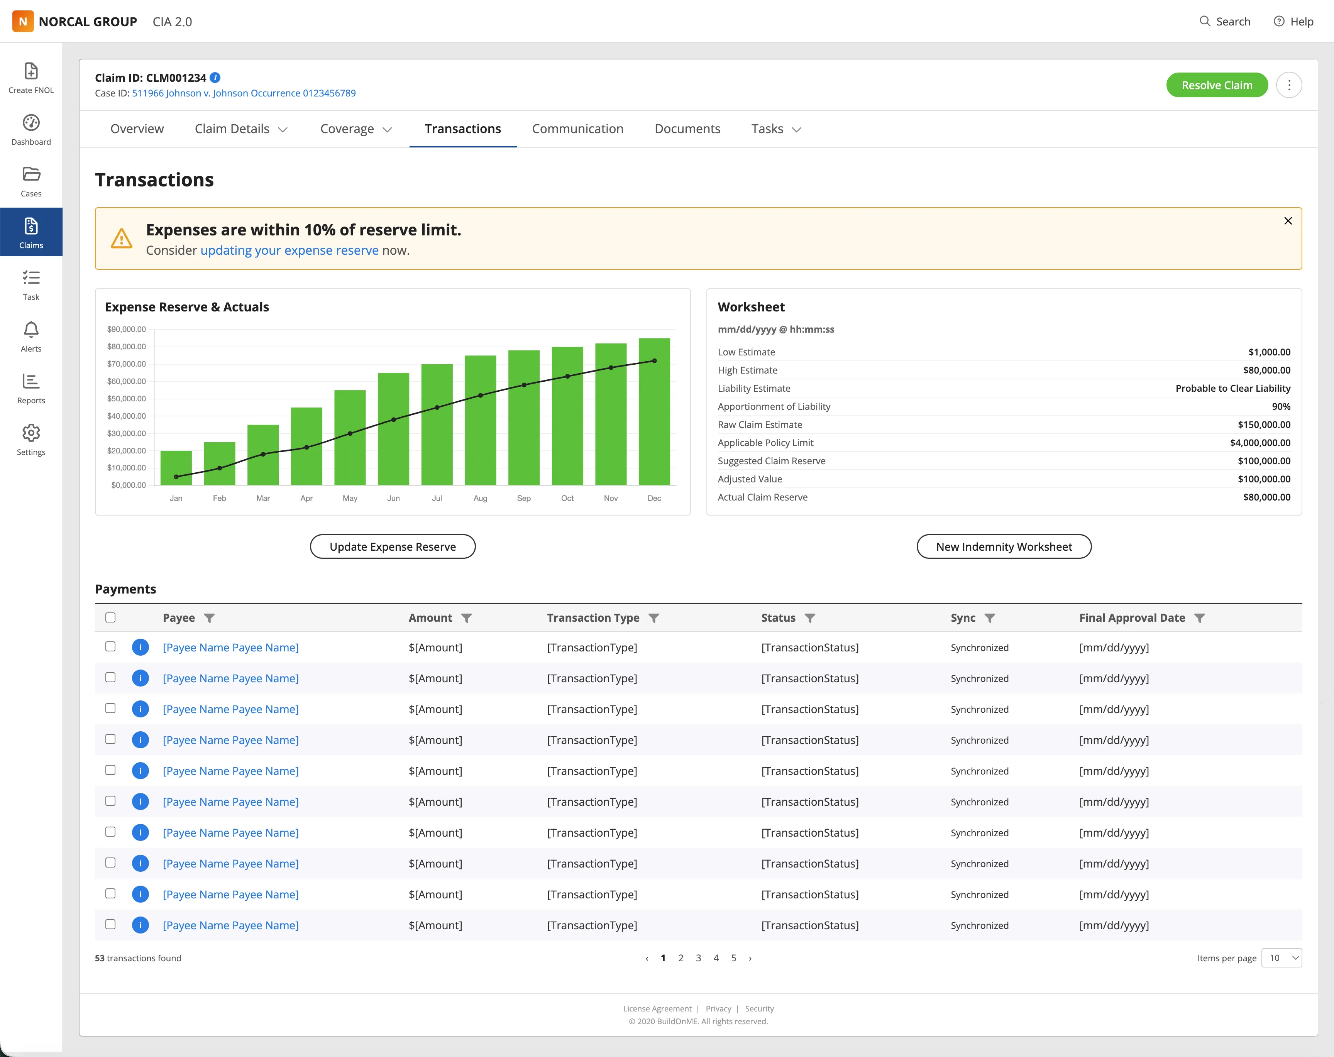Image resolution: width=1334 pixels, height=1057 pixels.
Task: Select the Claims sidebar item
Action: coord(31,233)
